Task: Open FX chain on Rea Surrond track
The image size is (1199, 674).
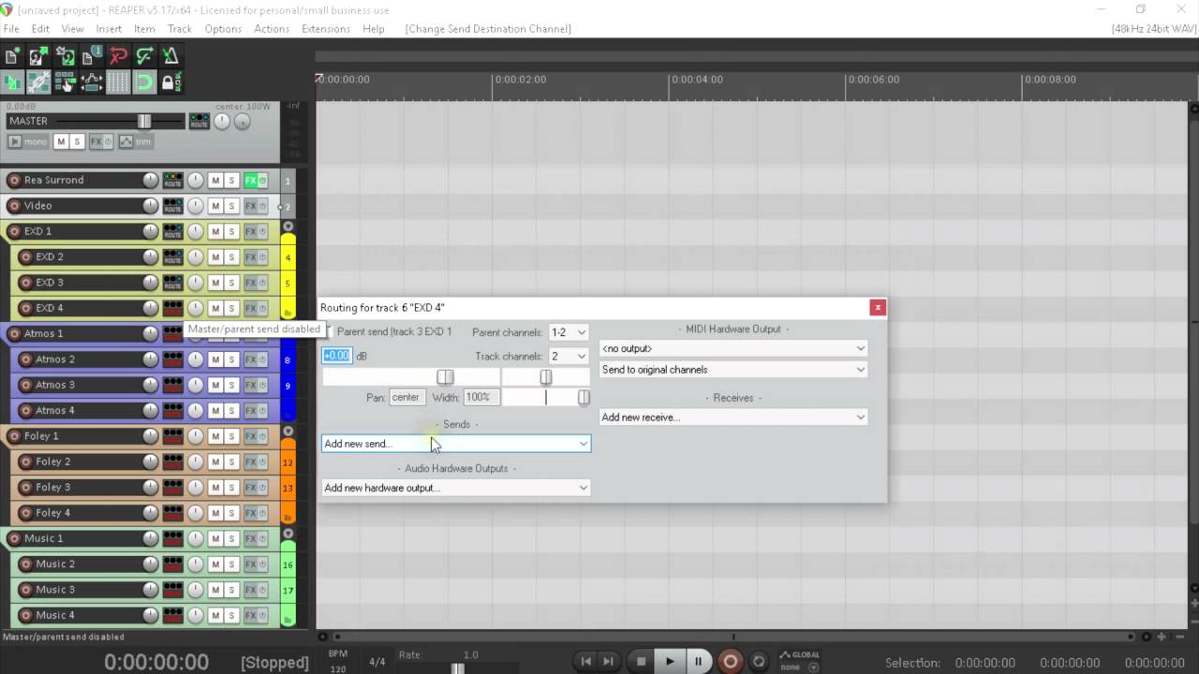Action: 250,180
